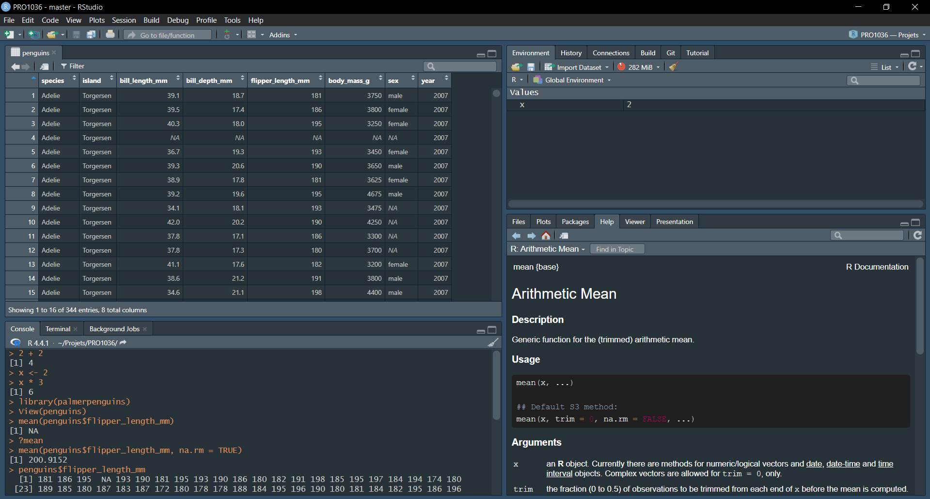Screen dimensions: 930x499
Task: Show the penguins data in a new window
Action: (45, 66)
